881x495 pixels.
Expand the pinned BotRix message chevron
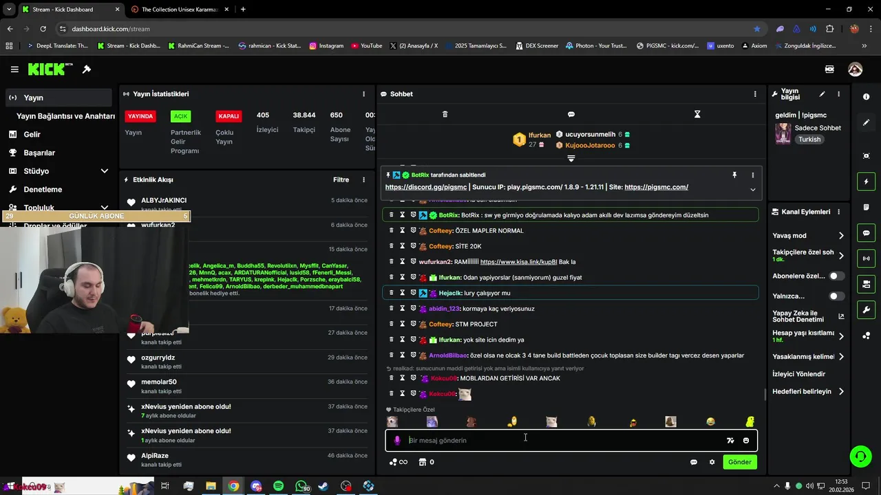[x=752, y=190]
